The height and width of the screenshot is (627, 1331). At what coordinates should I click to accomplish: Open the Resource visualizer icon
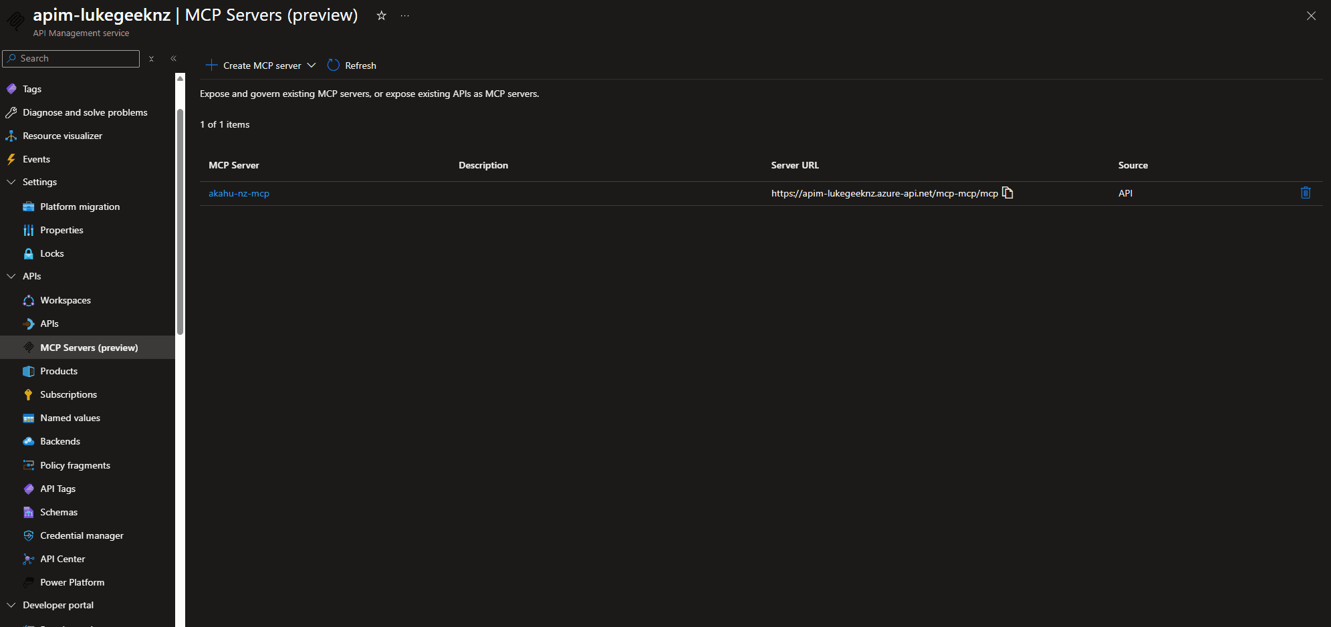coord(11,136)
